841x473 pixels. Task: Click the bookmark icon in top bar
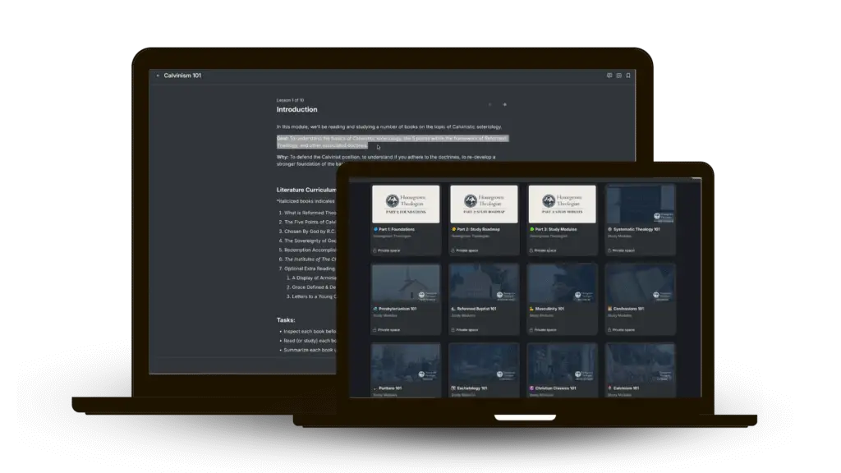pyautogui.click(x=628, y=76)
